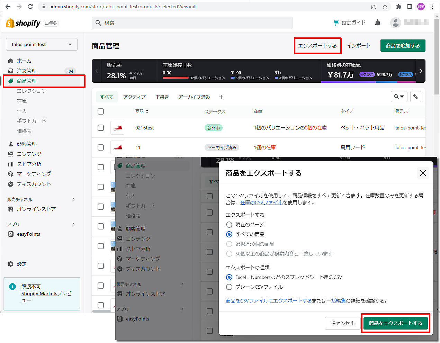This screenshot has width=440, height=343.
Task: Switch to the アーカイブ済み tab
Action: (194, 97)
